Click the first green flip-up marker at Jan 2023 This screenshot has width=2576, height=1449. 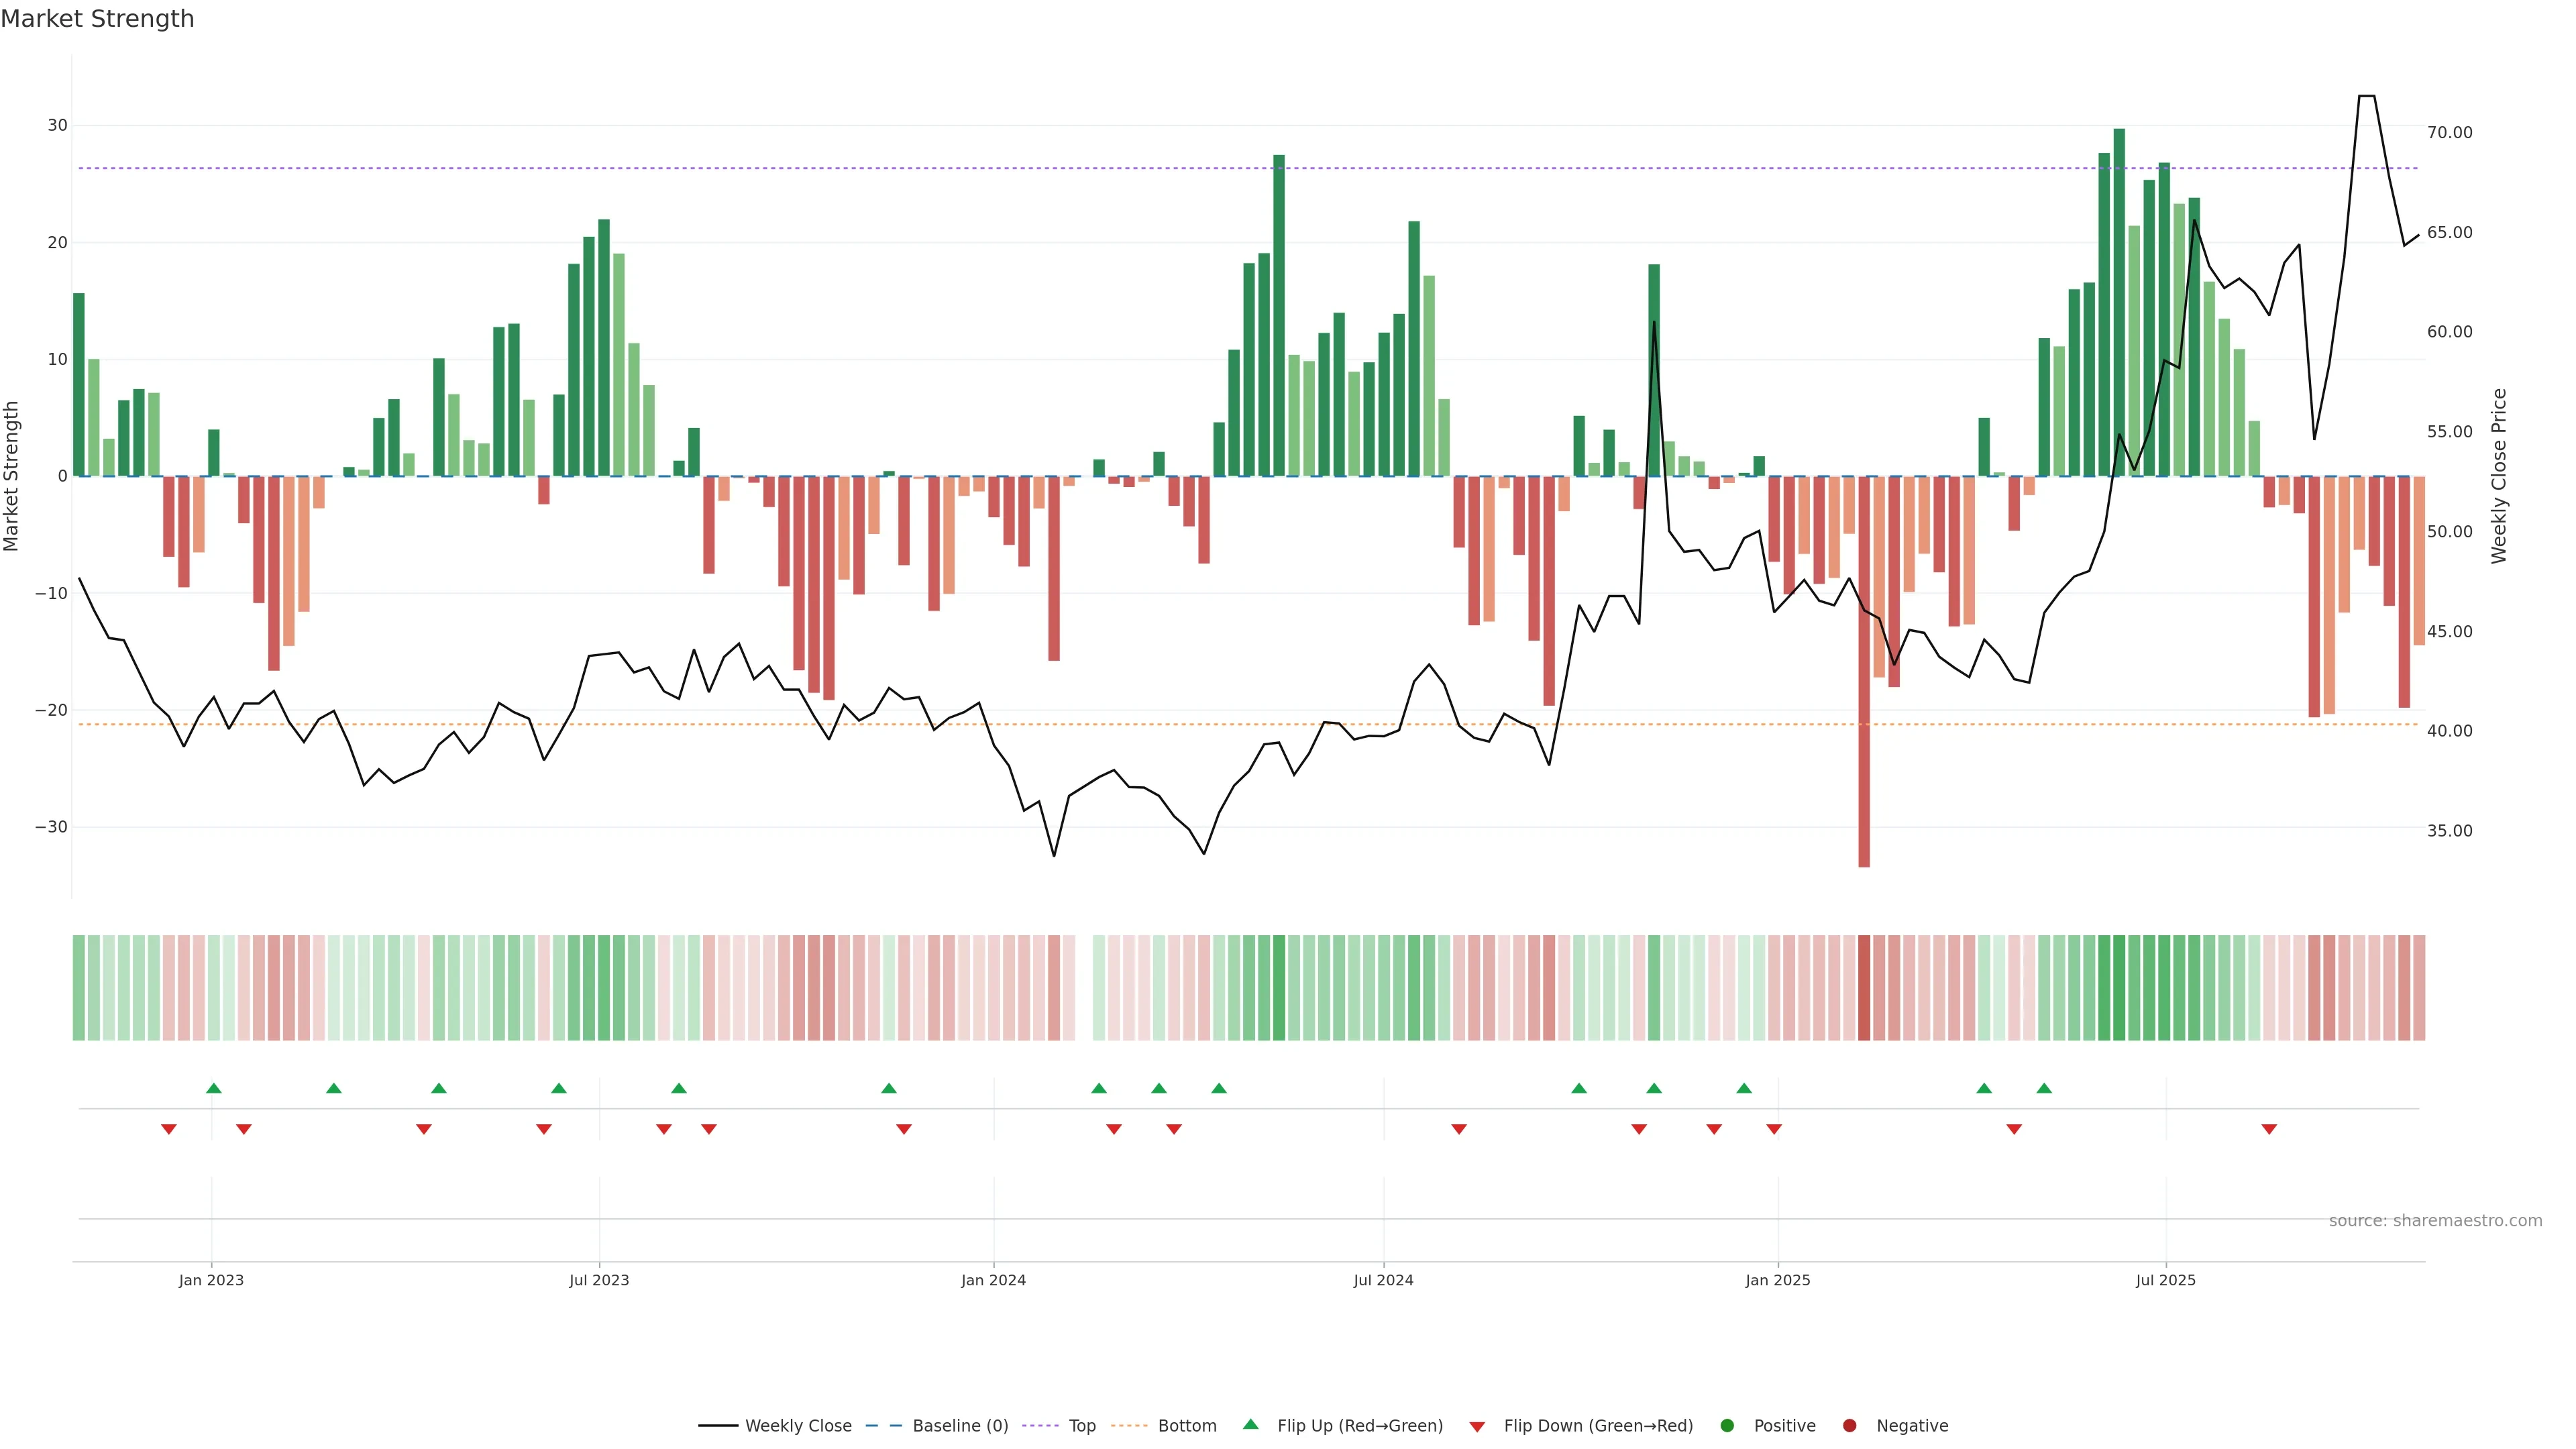213,1088
